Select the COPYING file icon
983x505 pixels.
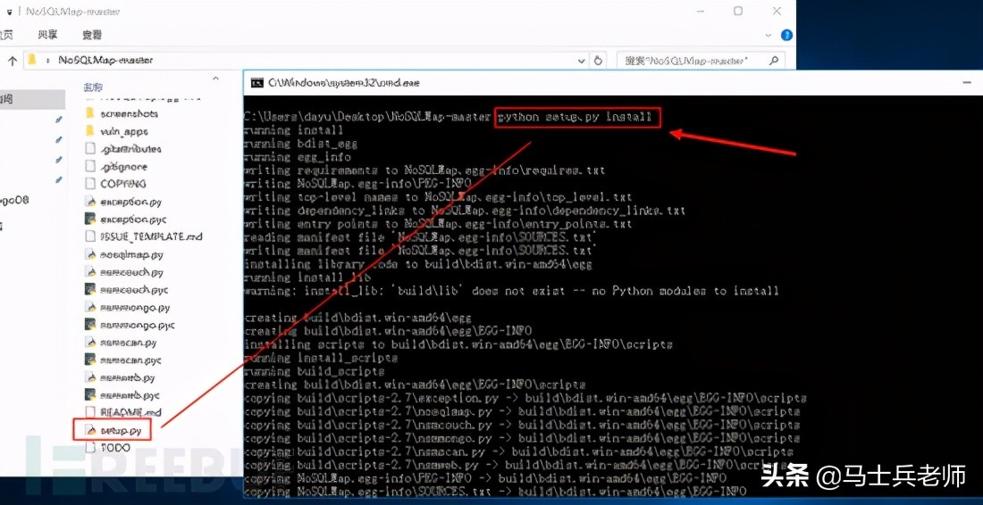89,184
